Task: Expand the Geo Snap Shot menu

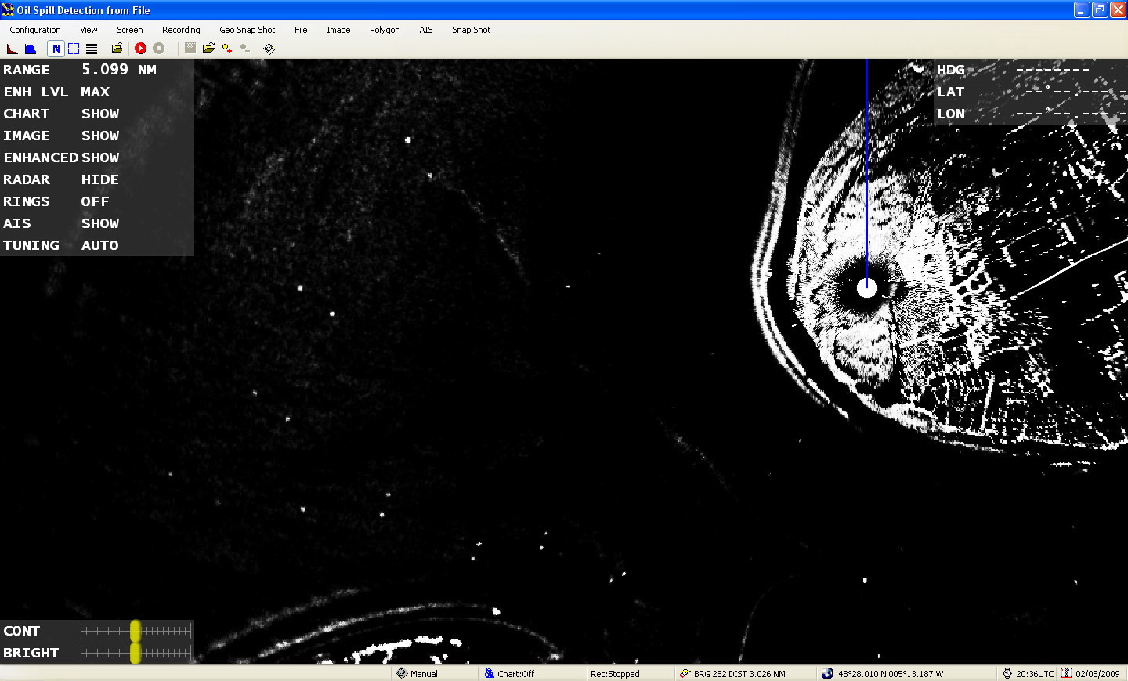Action: 247,30
